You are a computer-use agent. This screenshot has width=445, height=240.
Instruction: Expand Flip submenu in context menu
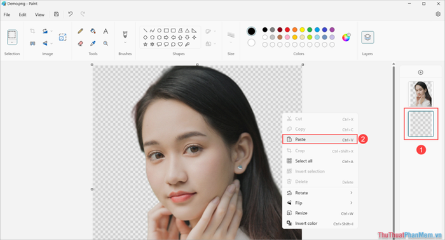tap(352, 203)
